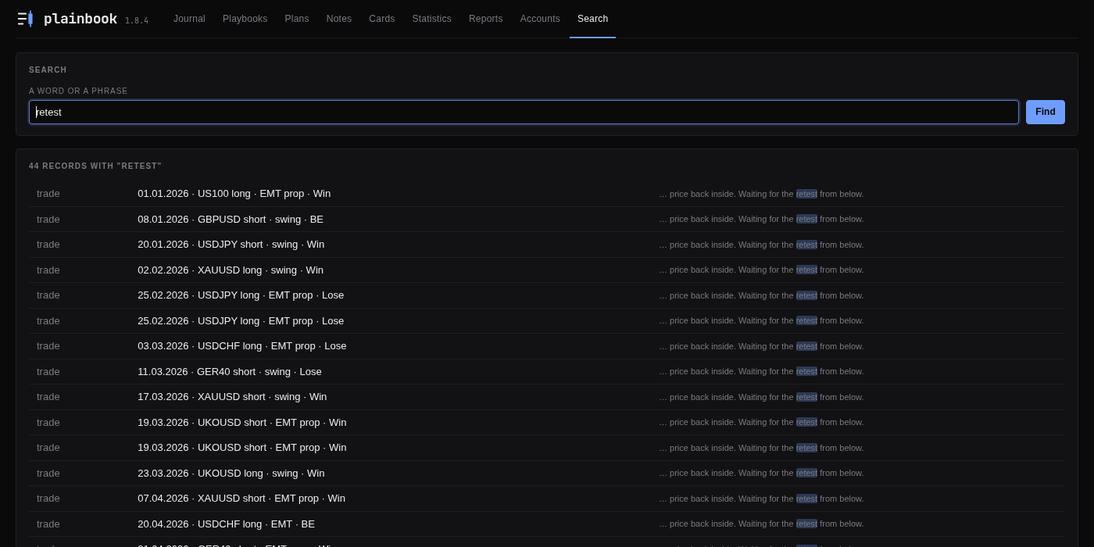Click the plainbook app name text
This screenshot has width=1094, height=547.
(x=80, y=19)
